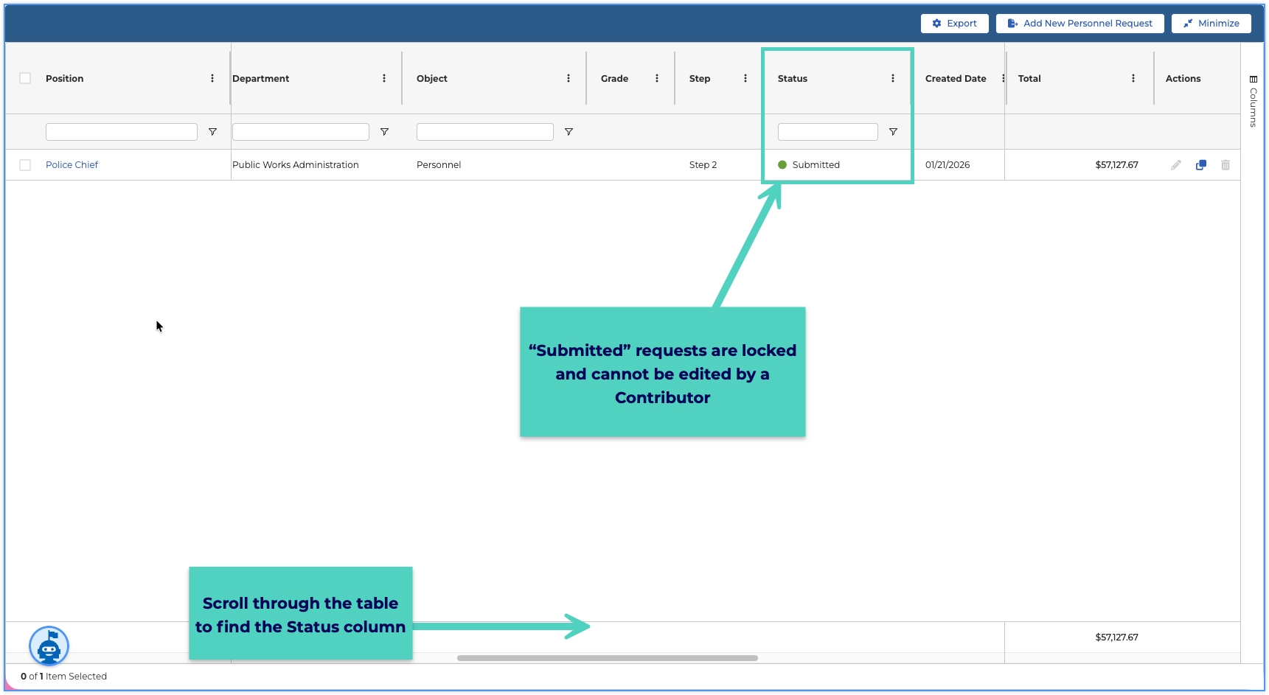Check the Police Chief row checkbox
Viewport: 1269px width, 695px height.
[25, 165]
